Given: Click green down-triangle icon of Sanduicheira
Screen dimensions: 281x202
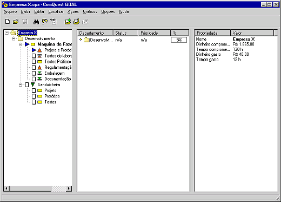Looking at the screenshot, I should tap(32, 84).
